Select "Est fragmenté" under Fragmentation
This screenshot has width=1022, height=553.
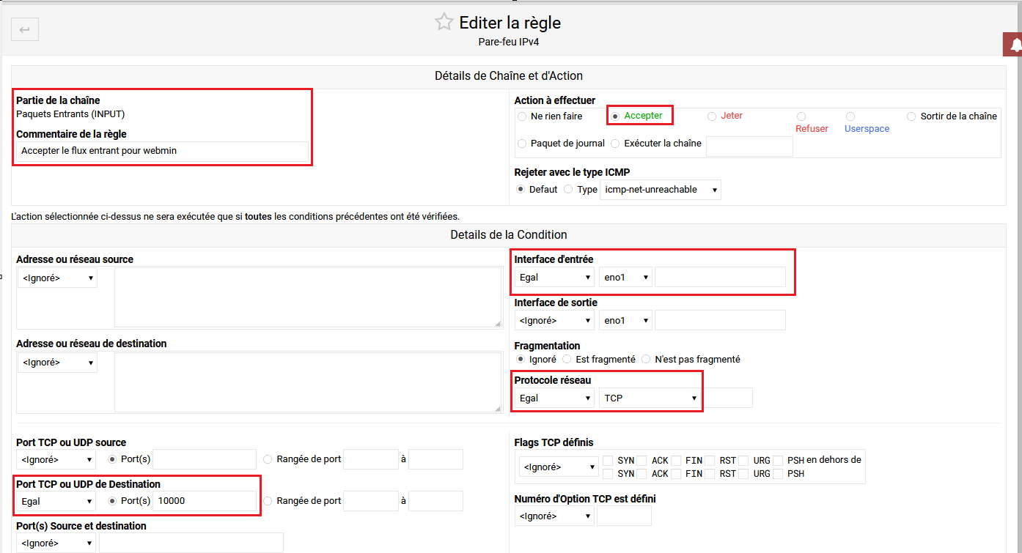point(567,359)
